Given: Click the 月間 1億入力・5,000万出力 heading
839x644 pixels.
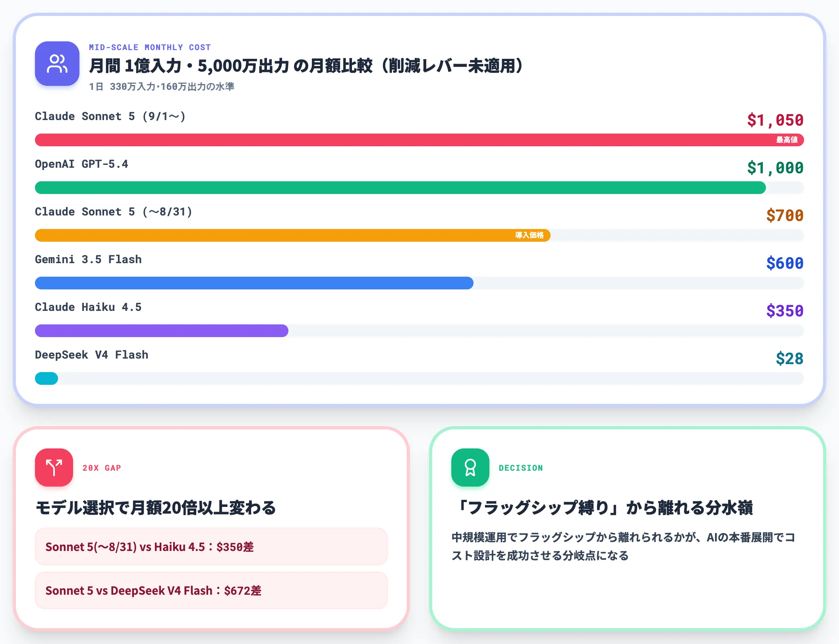Looking at the screenshot, I should coord(306,66).
